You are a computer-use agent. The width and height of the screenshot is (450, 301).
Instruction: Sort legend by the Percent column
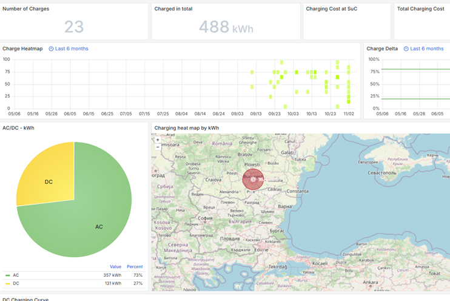135,266
